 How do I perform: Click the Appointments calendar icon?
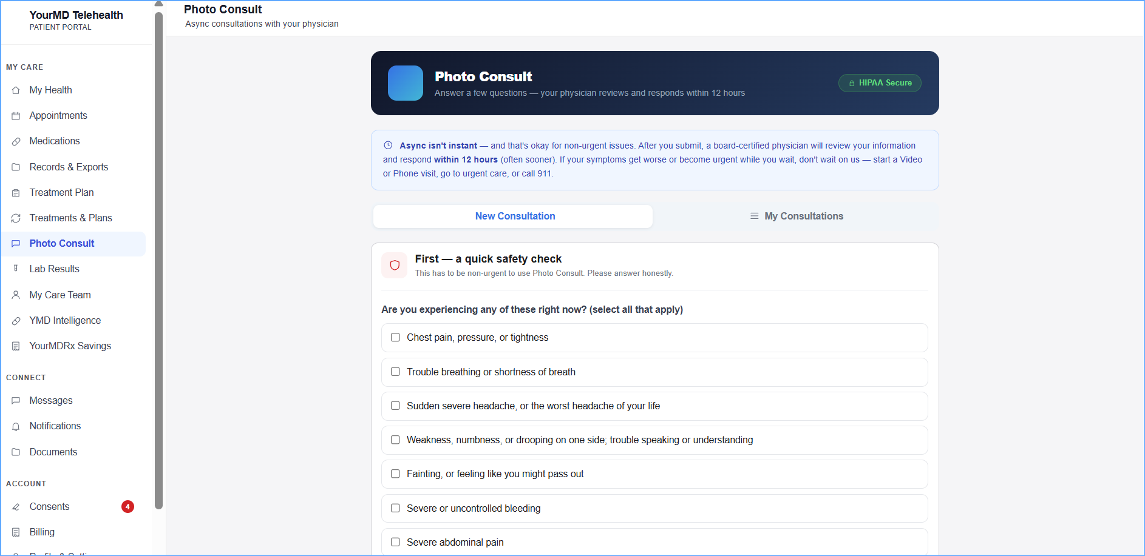click(16, 116)
